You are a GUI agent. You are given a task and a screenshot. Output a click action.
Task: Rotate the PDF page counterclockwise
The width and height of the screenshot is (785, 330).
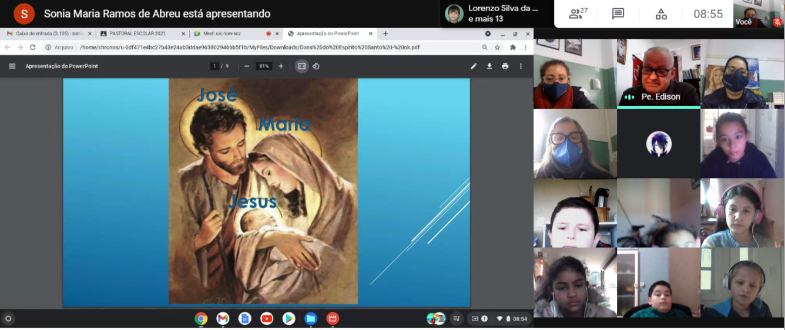[316, 66]
